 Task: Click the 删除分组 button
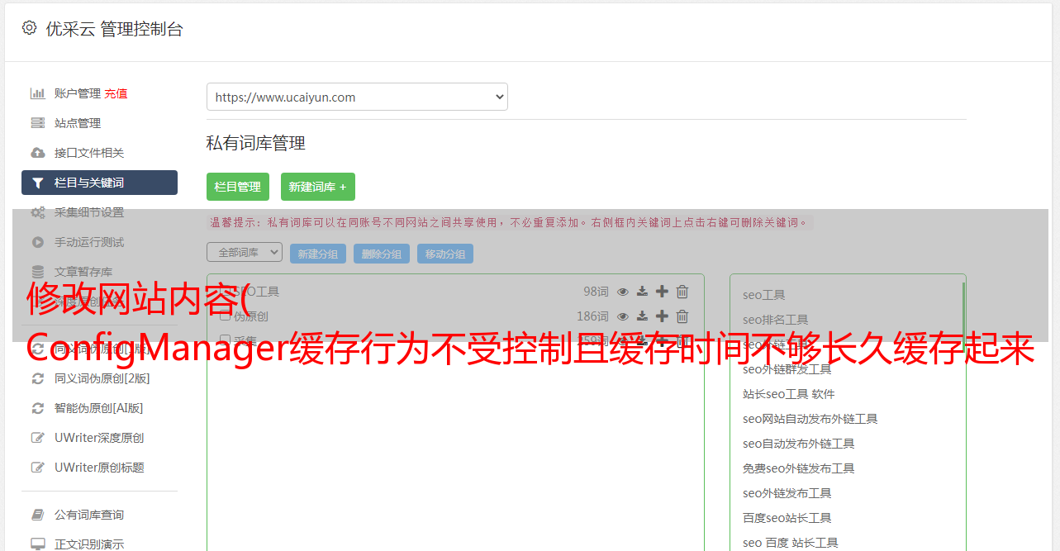[382, 254]
